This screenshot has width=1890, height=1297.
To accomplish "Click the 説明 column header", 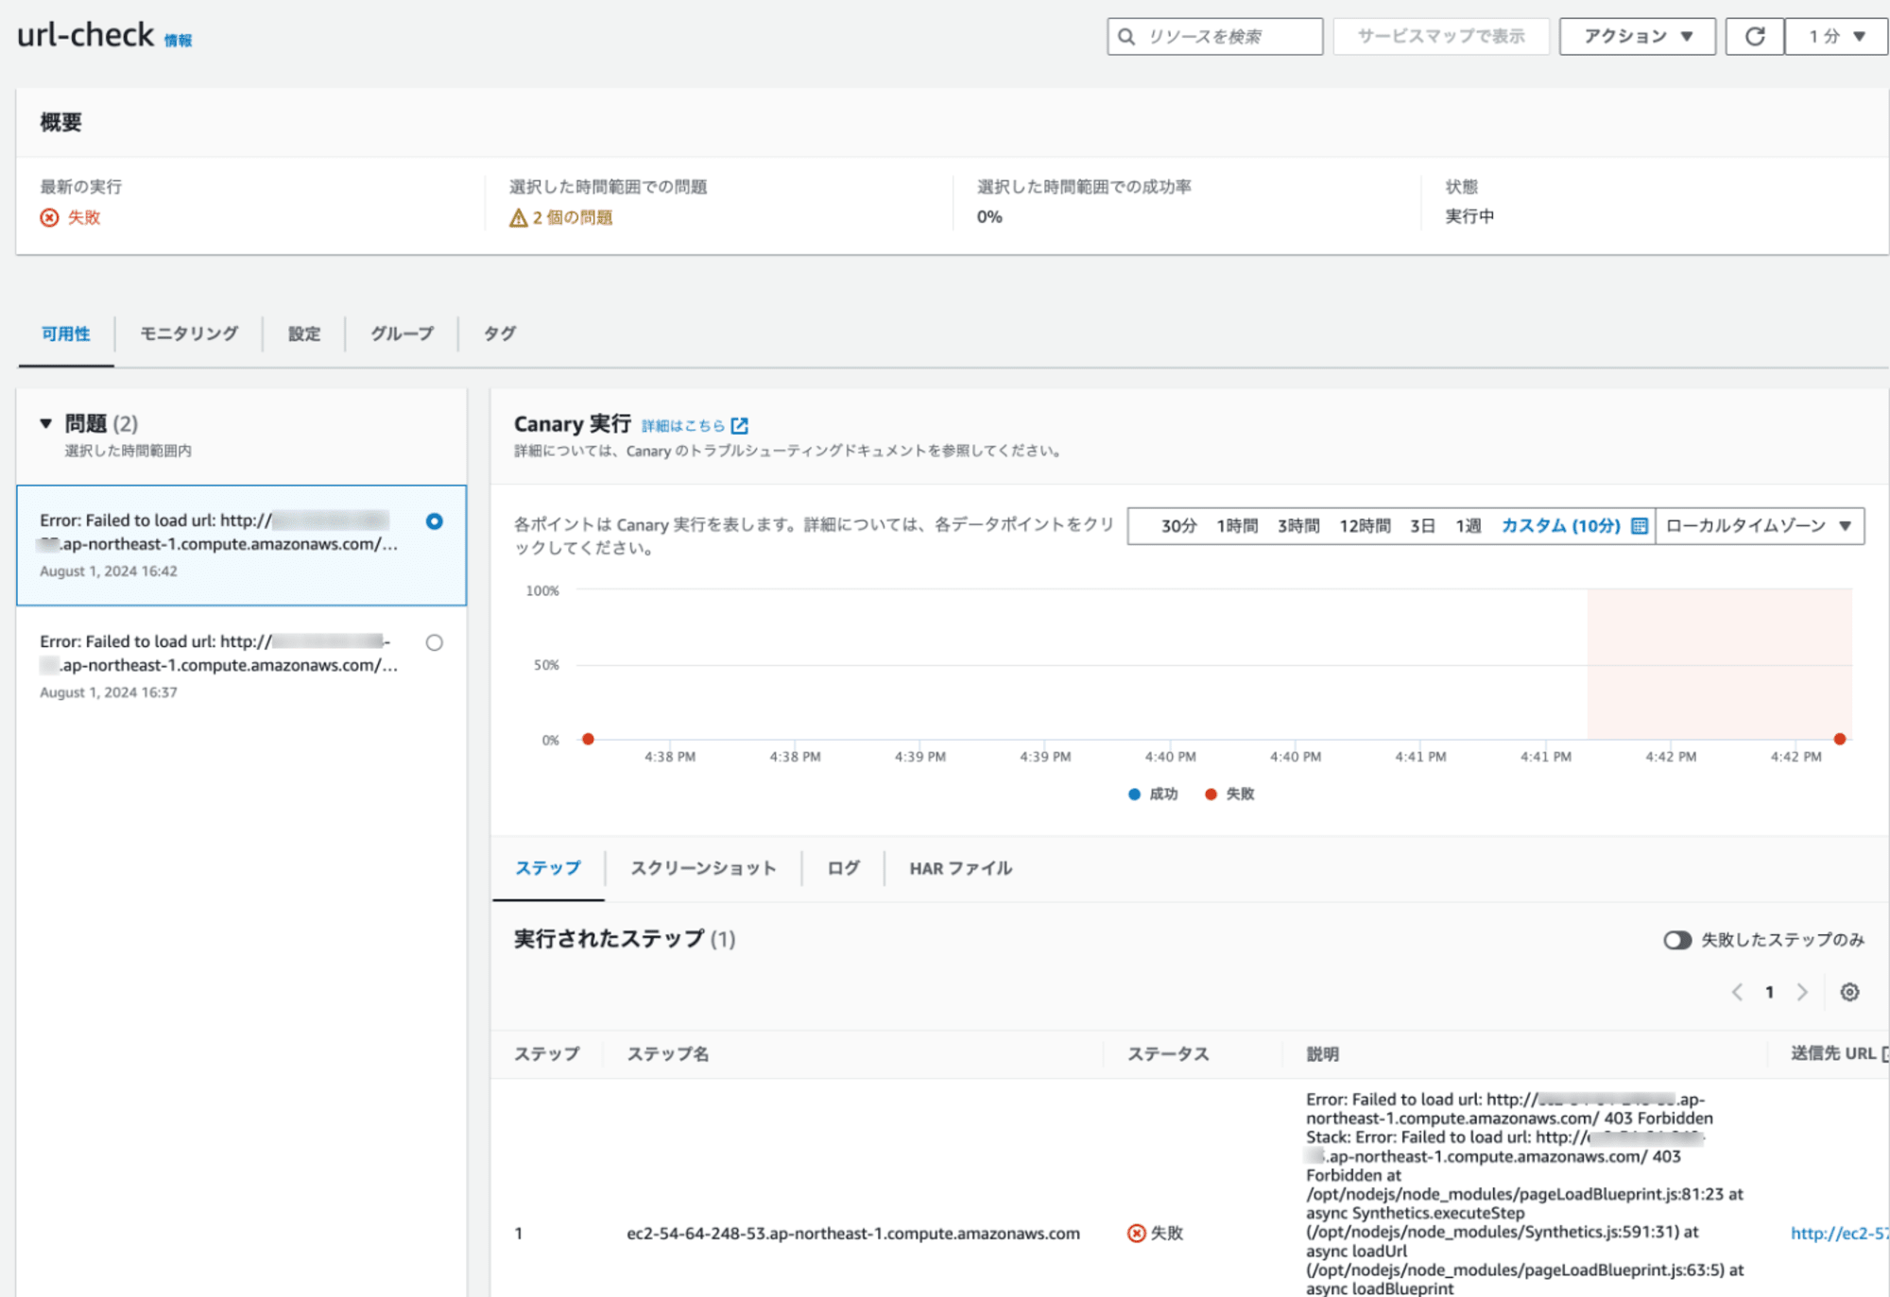I will [1322, 1053].
